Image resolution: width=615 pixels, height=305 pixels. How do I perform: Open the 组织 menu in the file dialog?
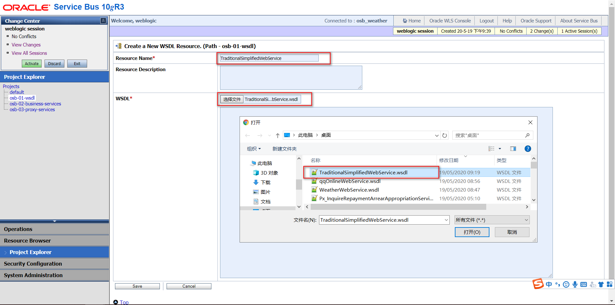(253, 149)
